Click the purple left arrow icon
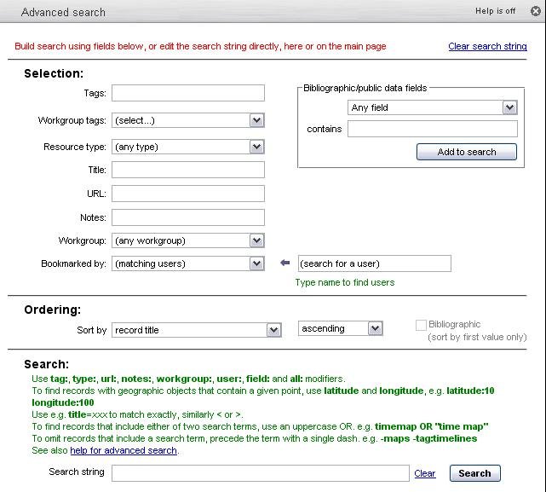Image resolution: width=546 pixels, height=492 pixels. click(x=284, y=263)
